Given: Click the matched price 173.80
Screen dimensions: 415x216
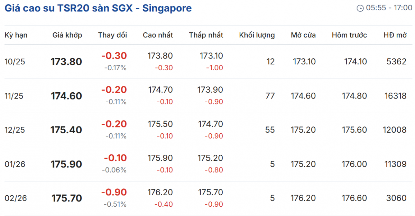Looking at the screenshot, I should point(66,62).
